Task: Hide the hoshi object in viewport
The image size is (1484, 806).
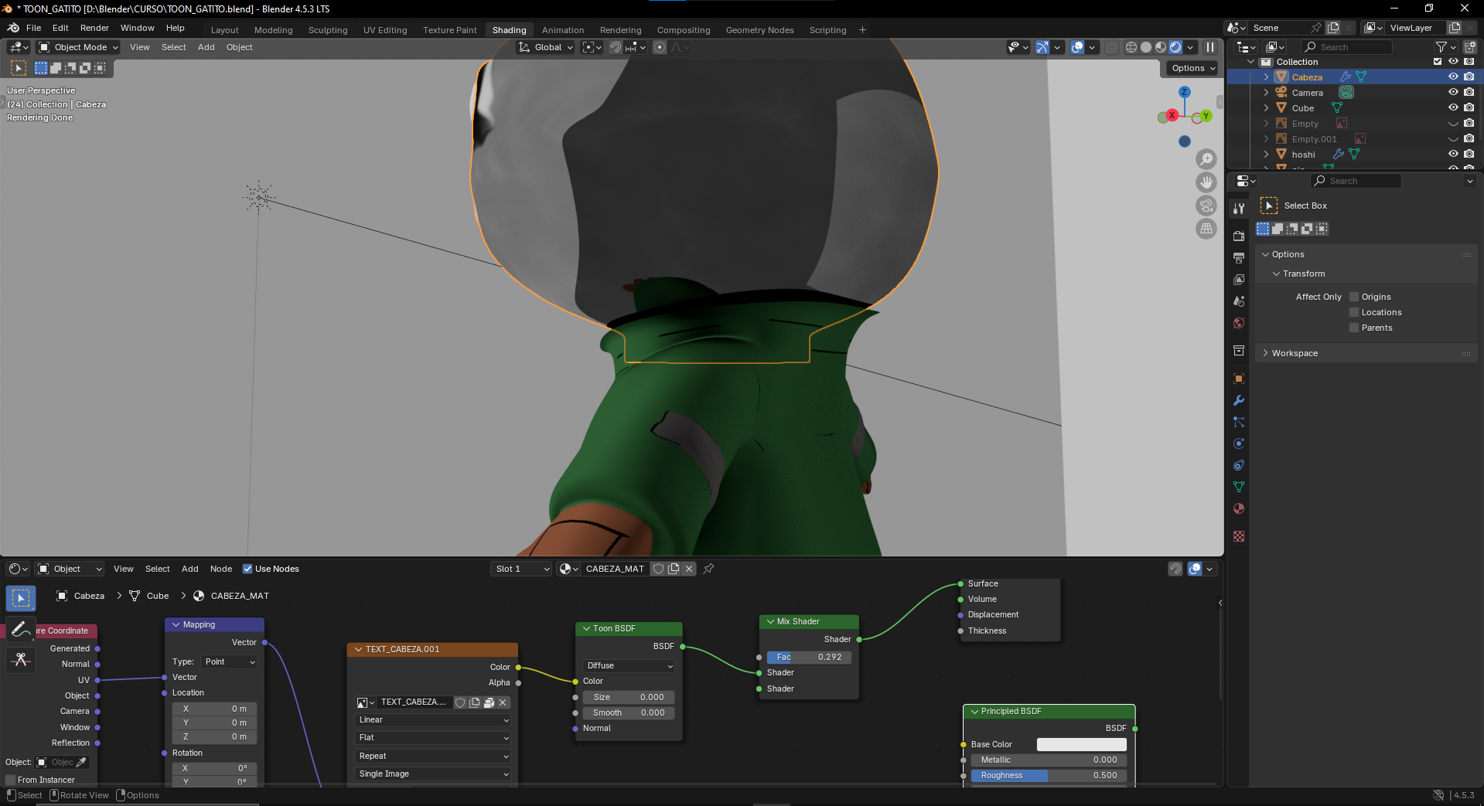Action: 1453,154
